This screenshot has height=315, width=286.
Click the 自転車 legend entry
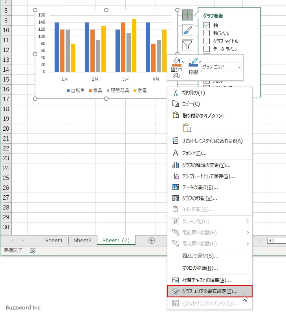coord(76,91)
